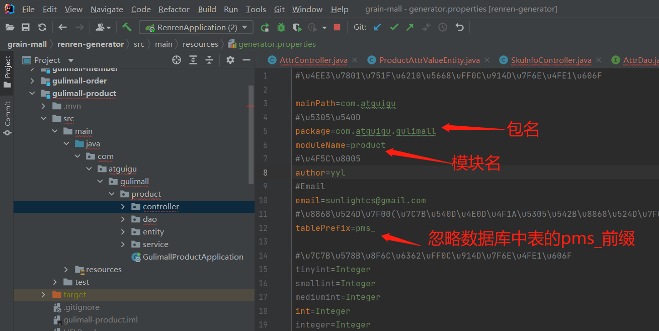Open the Window menu
This screenshot has height=331, width=659.
(x=307, y=9)
